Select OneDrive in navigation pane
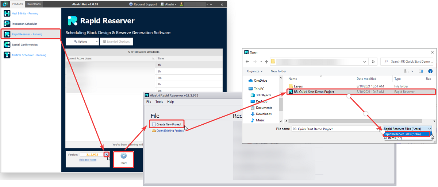 pos(260,81)
